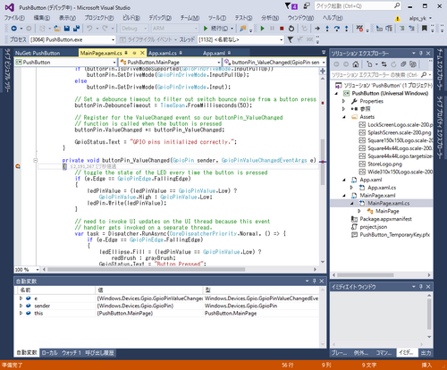This screenshot has height=370, width=447.
Task: Click the save all files icon
Action: coord(76,29)
